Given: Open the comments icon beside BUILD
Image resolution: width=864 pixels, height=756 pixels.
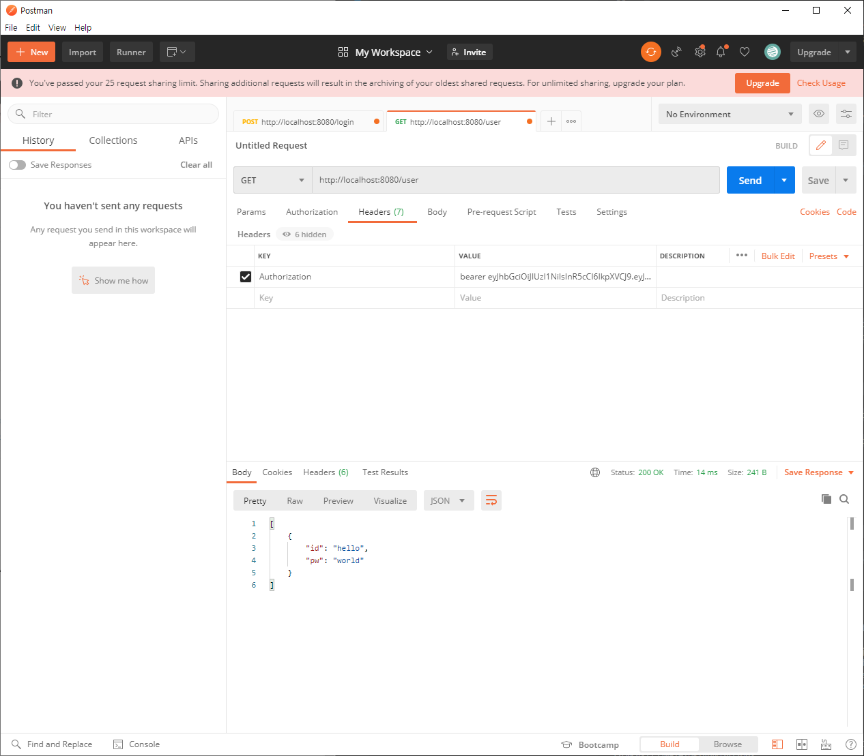Looking at the screenshot, I should (x=844, y=145).
